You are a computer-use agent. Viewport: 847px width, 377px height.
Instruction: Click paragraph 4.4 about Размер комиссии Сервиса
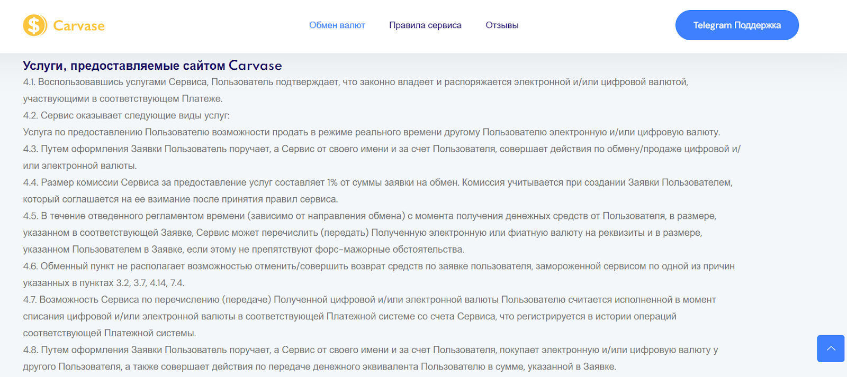click(378, 191)
